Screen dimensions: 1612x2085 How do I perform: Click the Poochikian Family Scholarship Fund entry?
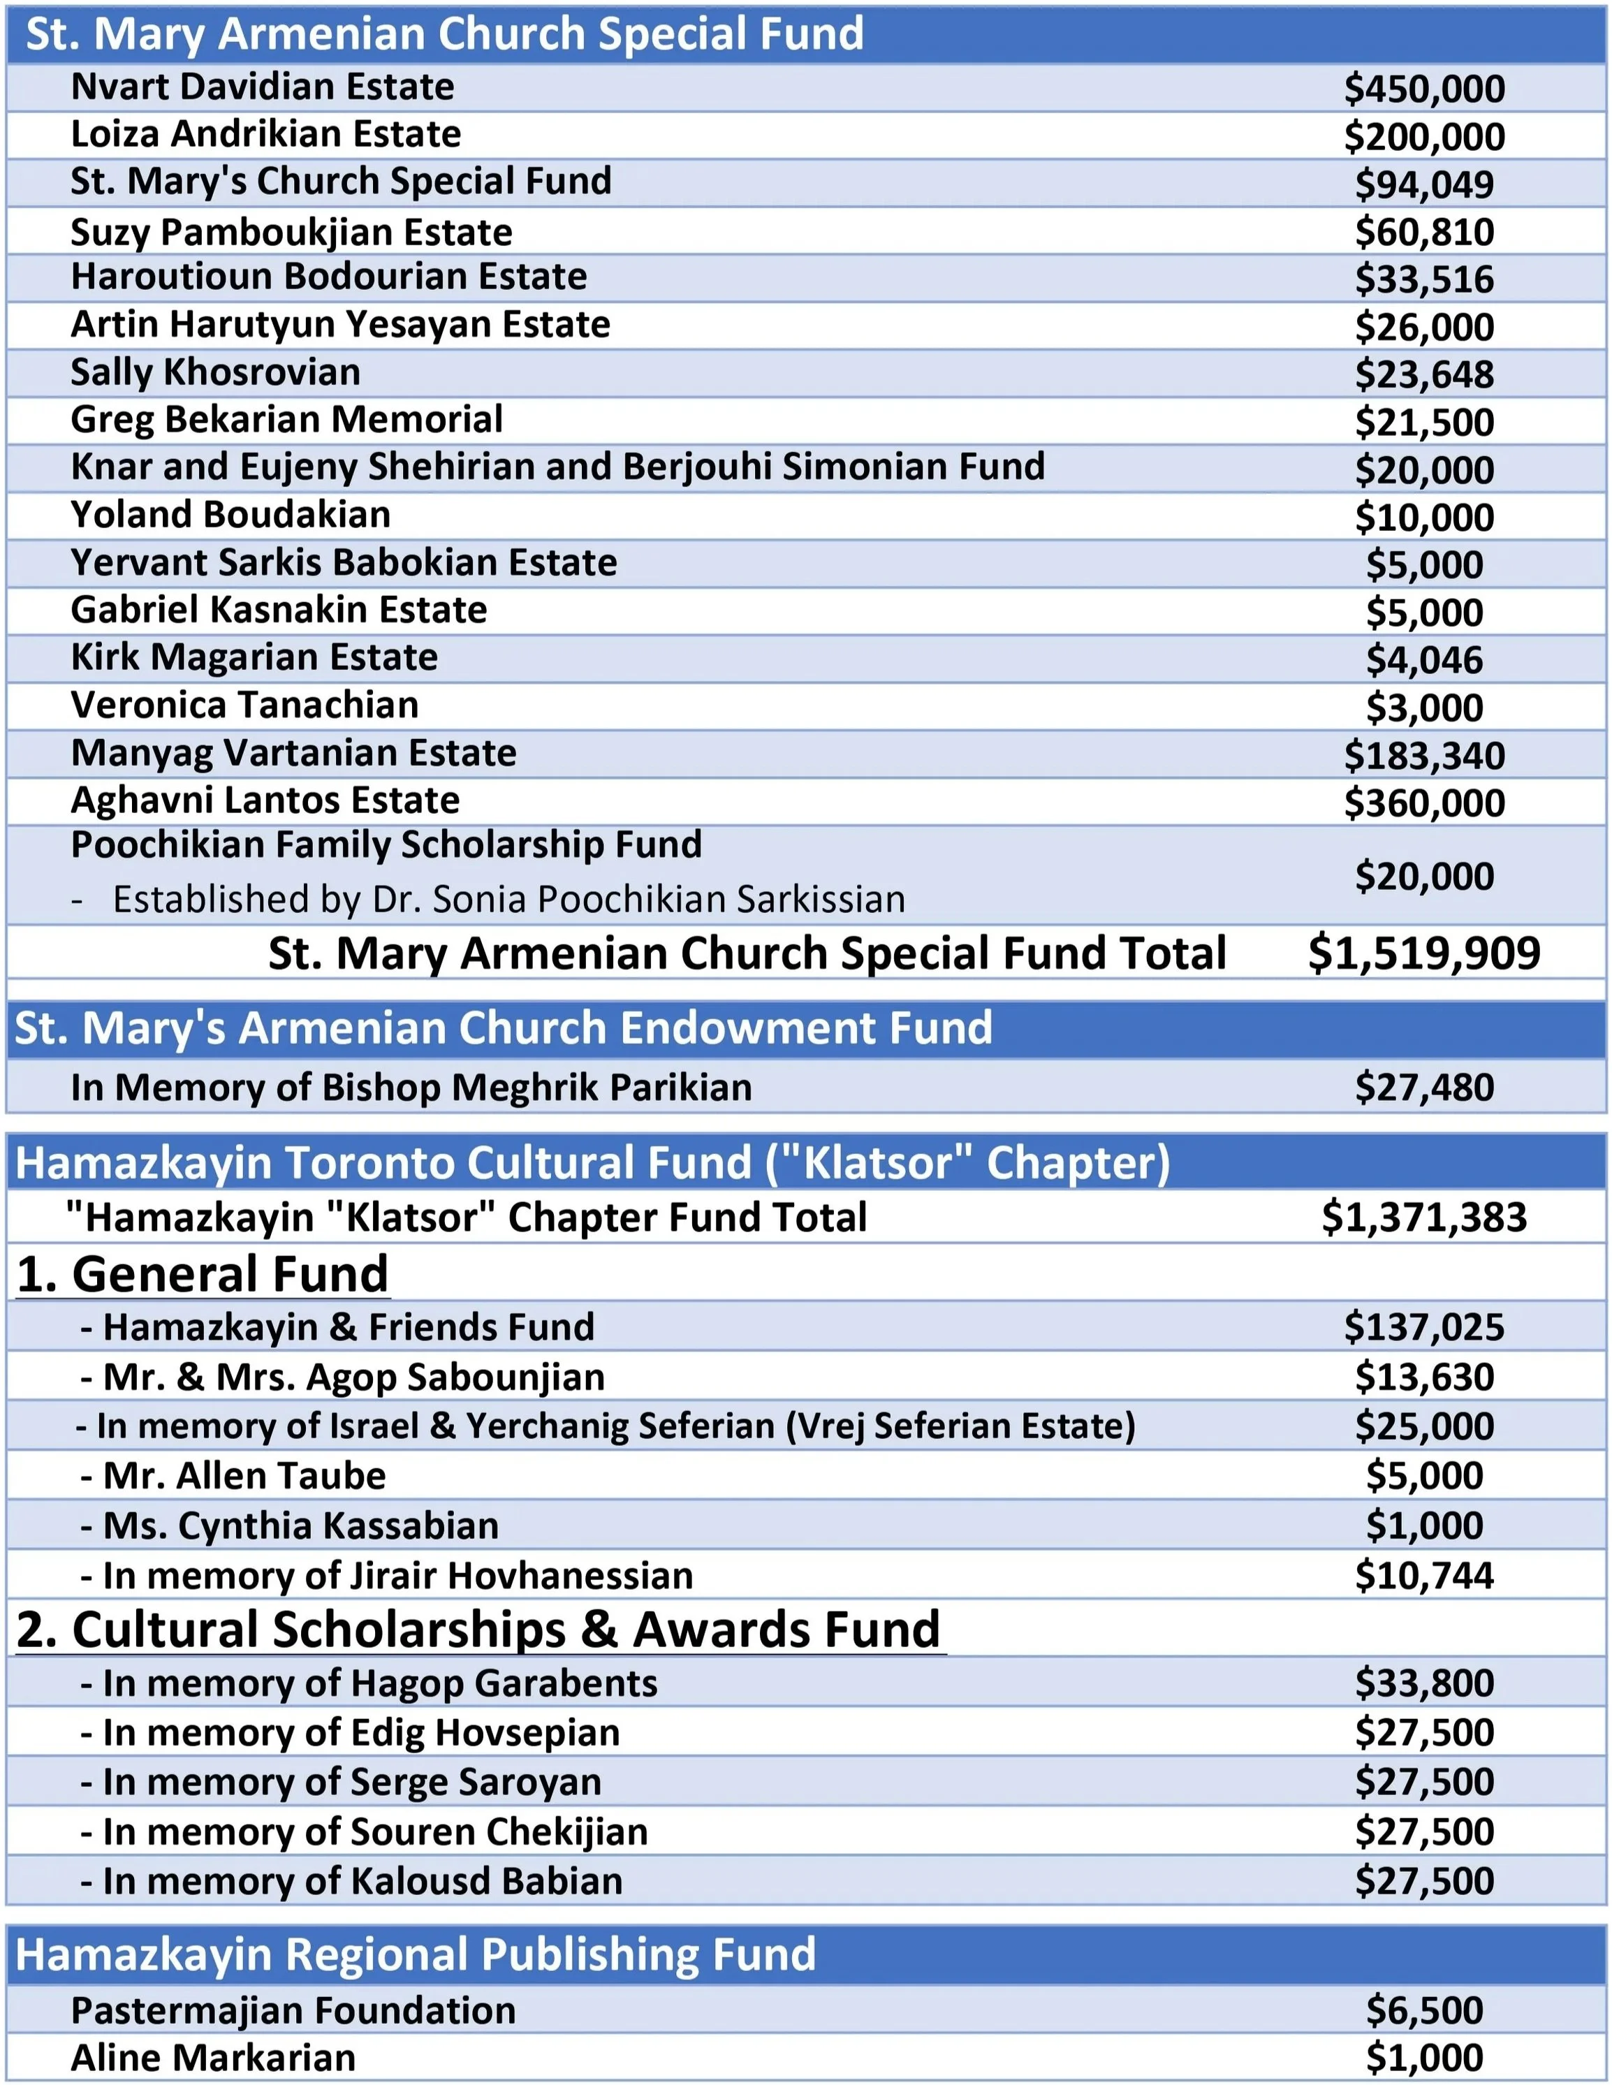386,845
